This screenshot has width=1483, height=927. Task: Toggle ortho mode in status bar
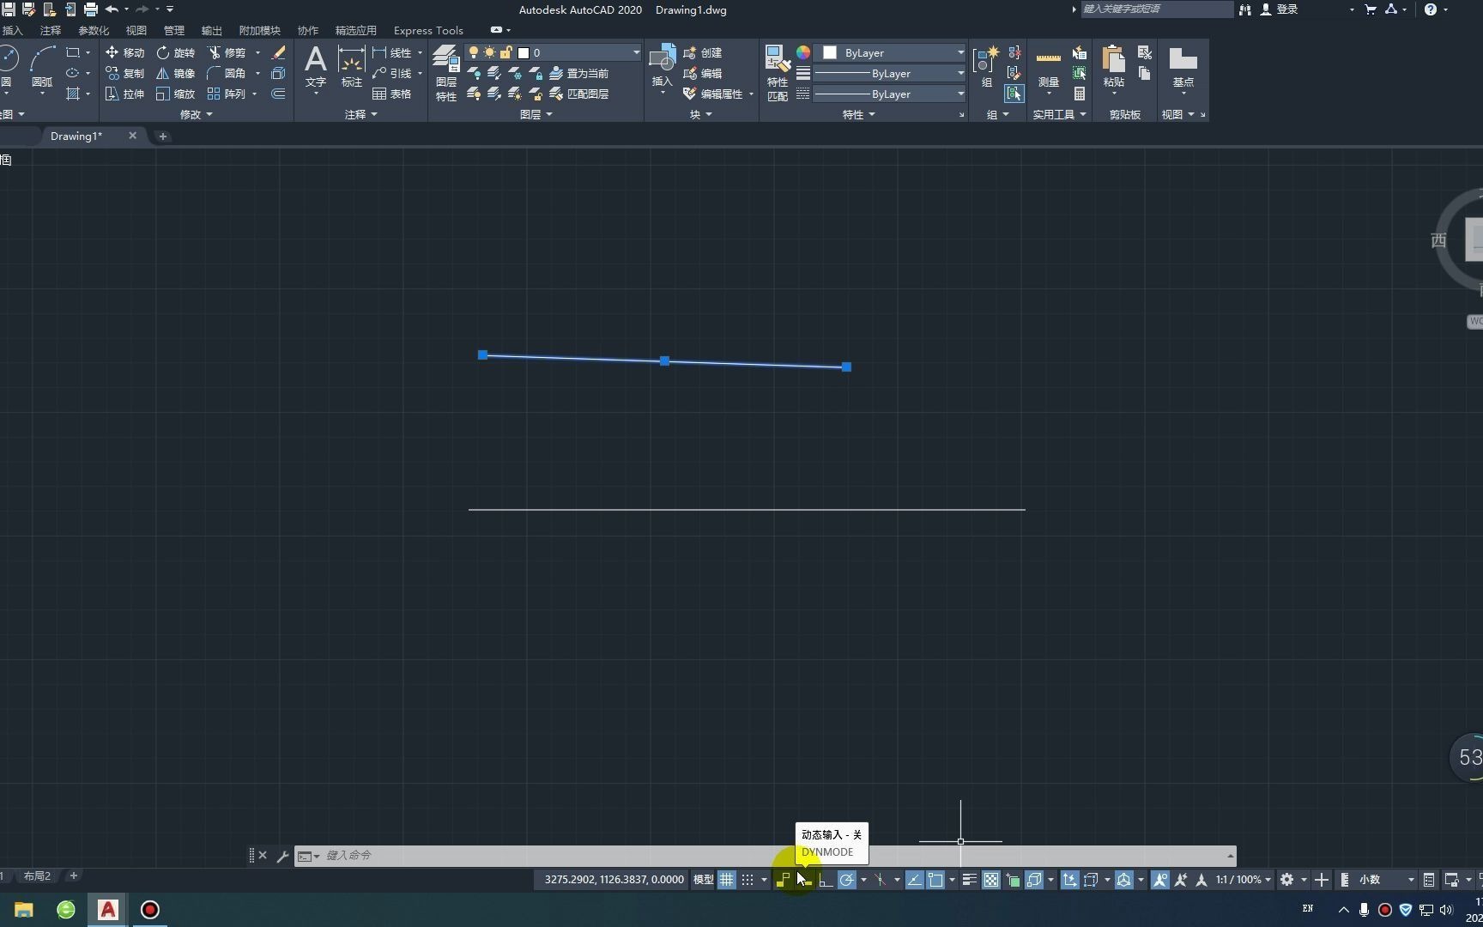pos(826,880)
